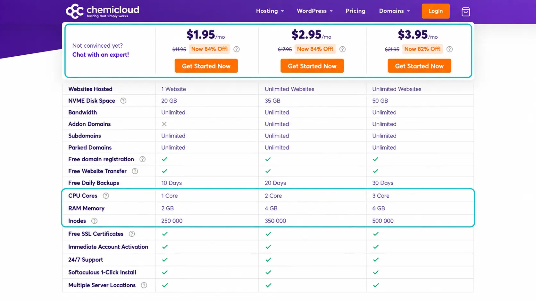The width and height of the screenshot is (536, 301).
Task: Click the 250 000 inodes cell
Action: pos(172,221)
